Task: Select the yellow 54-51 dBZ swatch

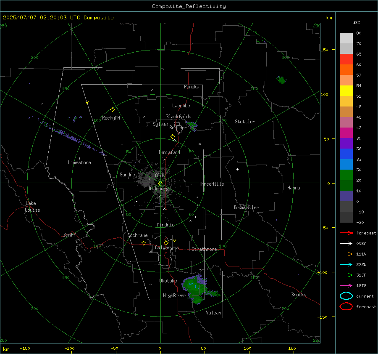Action: [x=346, y=90]
